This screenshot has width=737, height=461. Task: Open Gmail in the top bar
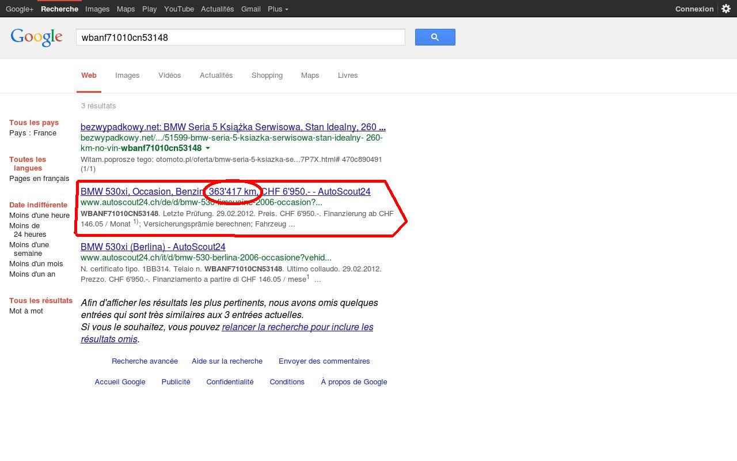251,9
